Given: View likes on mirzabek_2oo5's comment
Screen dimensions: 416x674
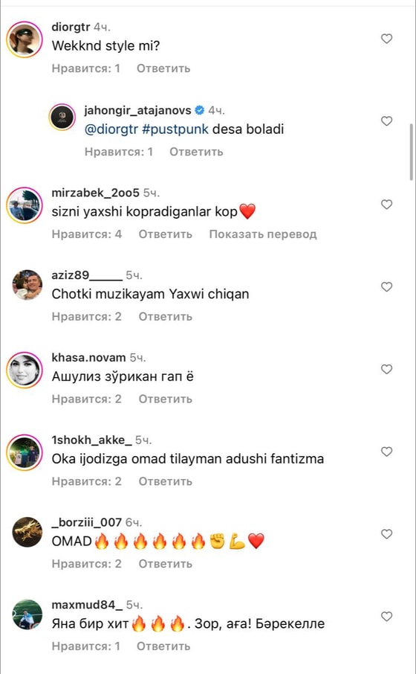Looking at the screenshot, I should coord(87,234).
